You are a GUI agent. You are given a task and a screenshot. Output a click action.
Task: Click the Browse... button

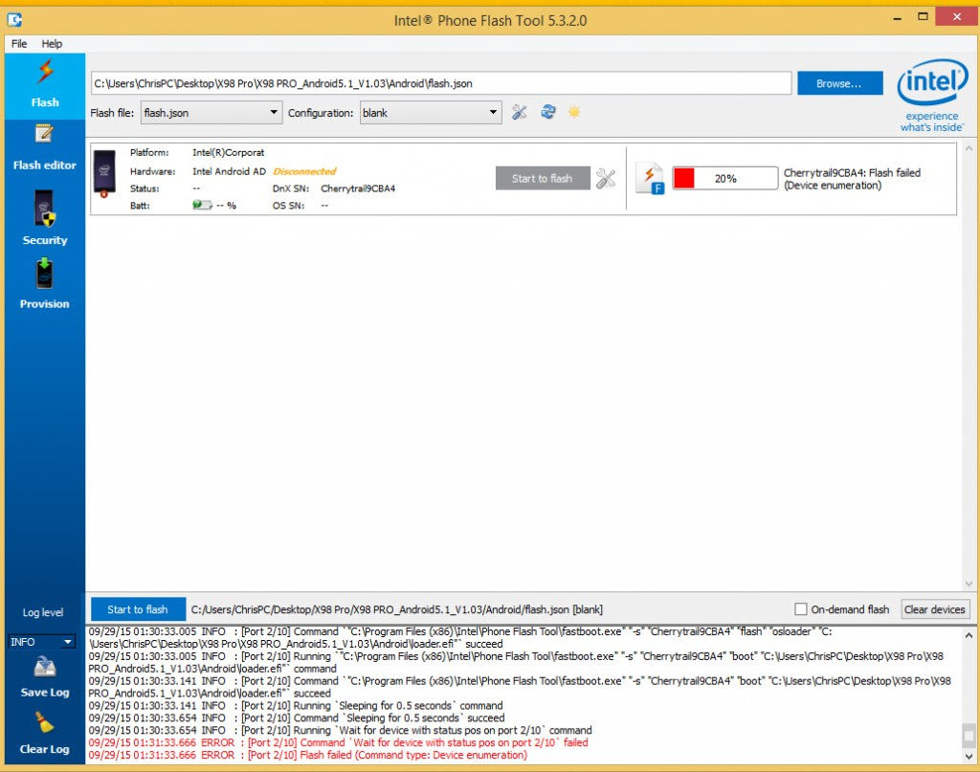point(840,83)
